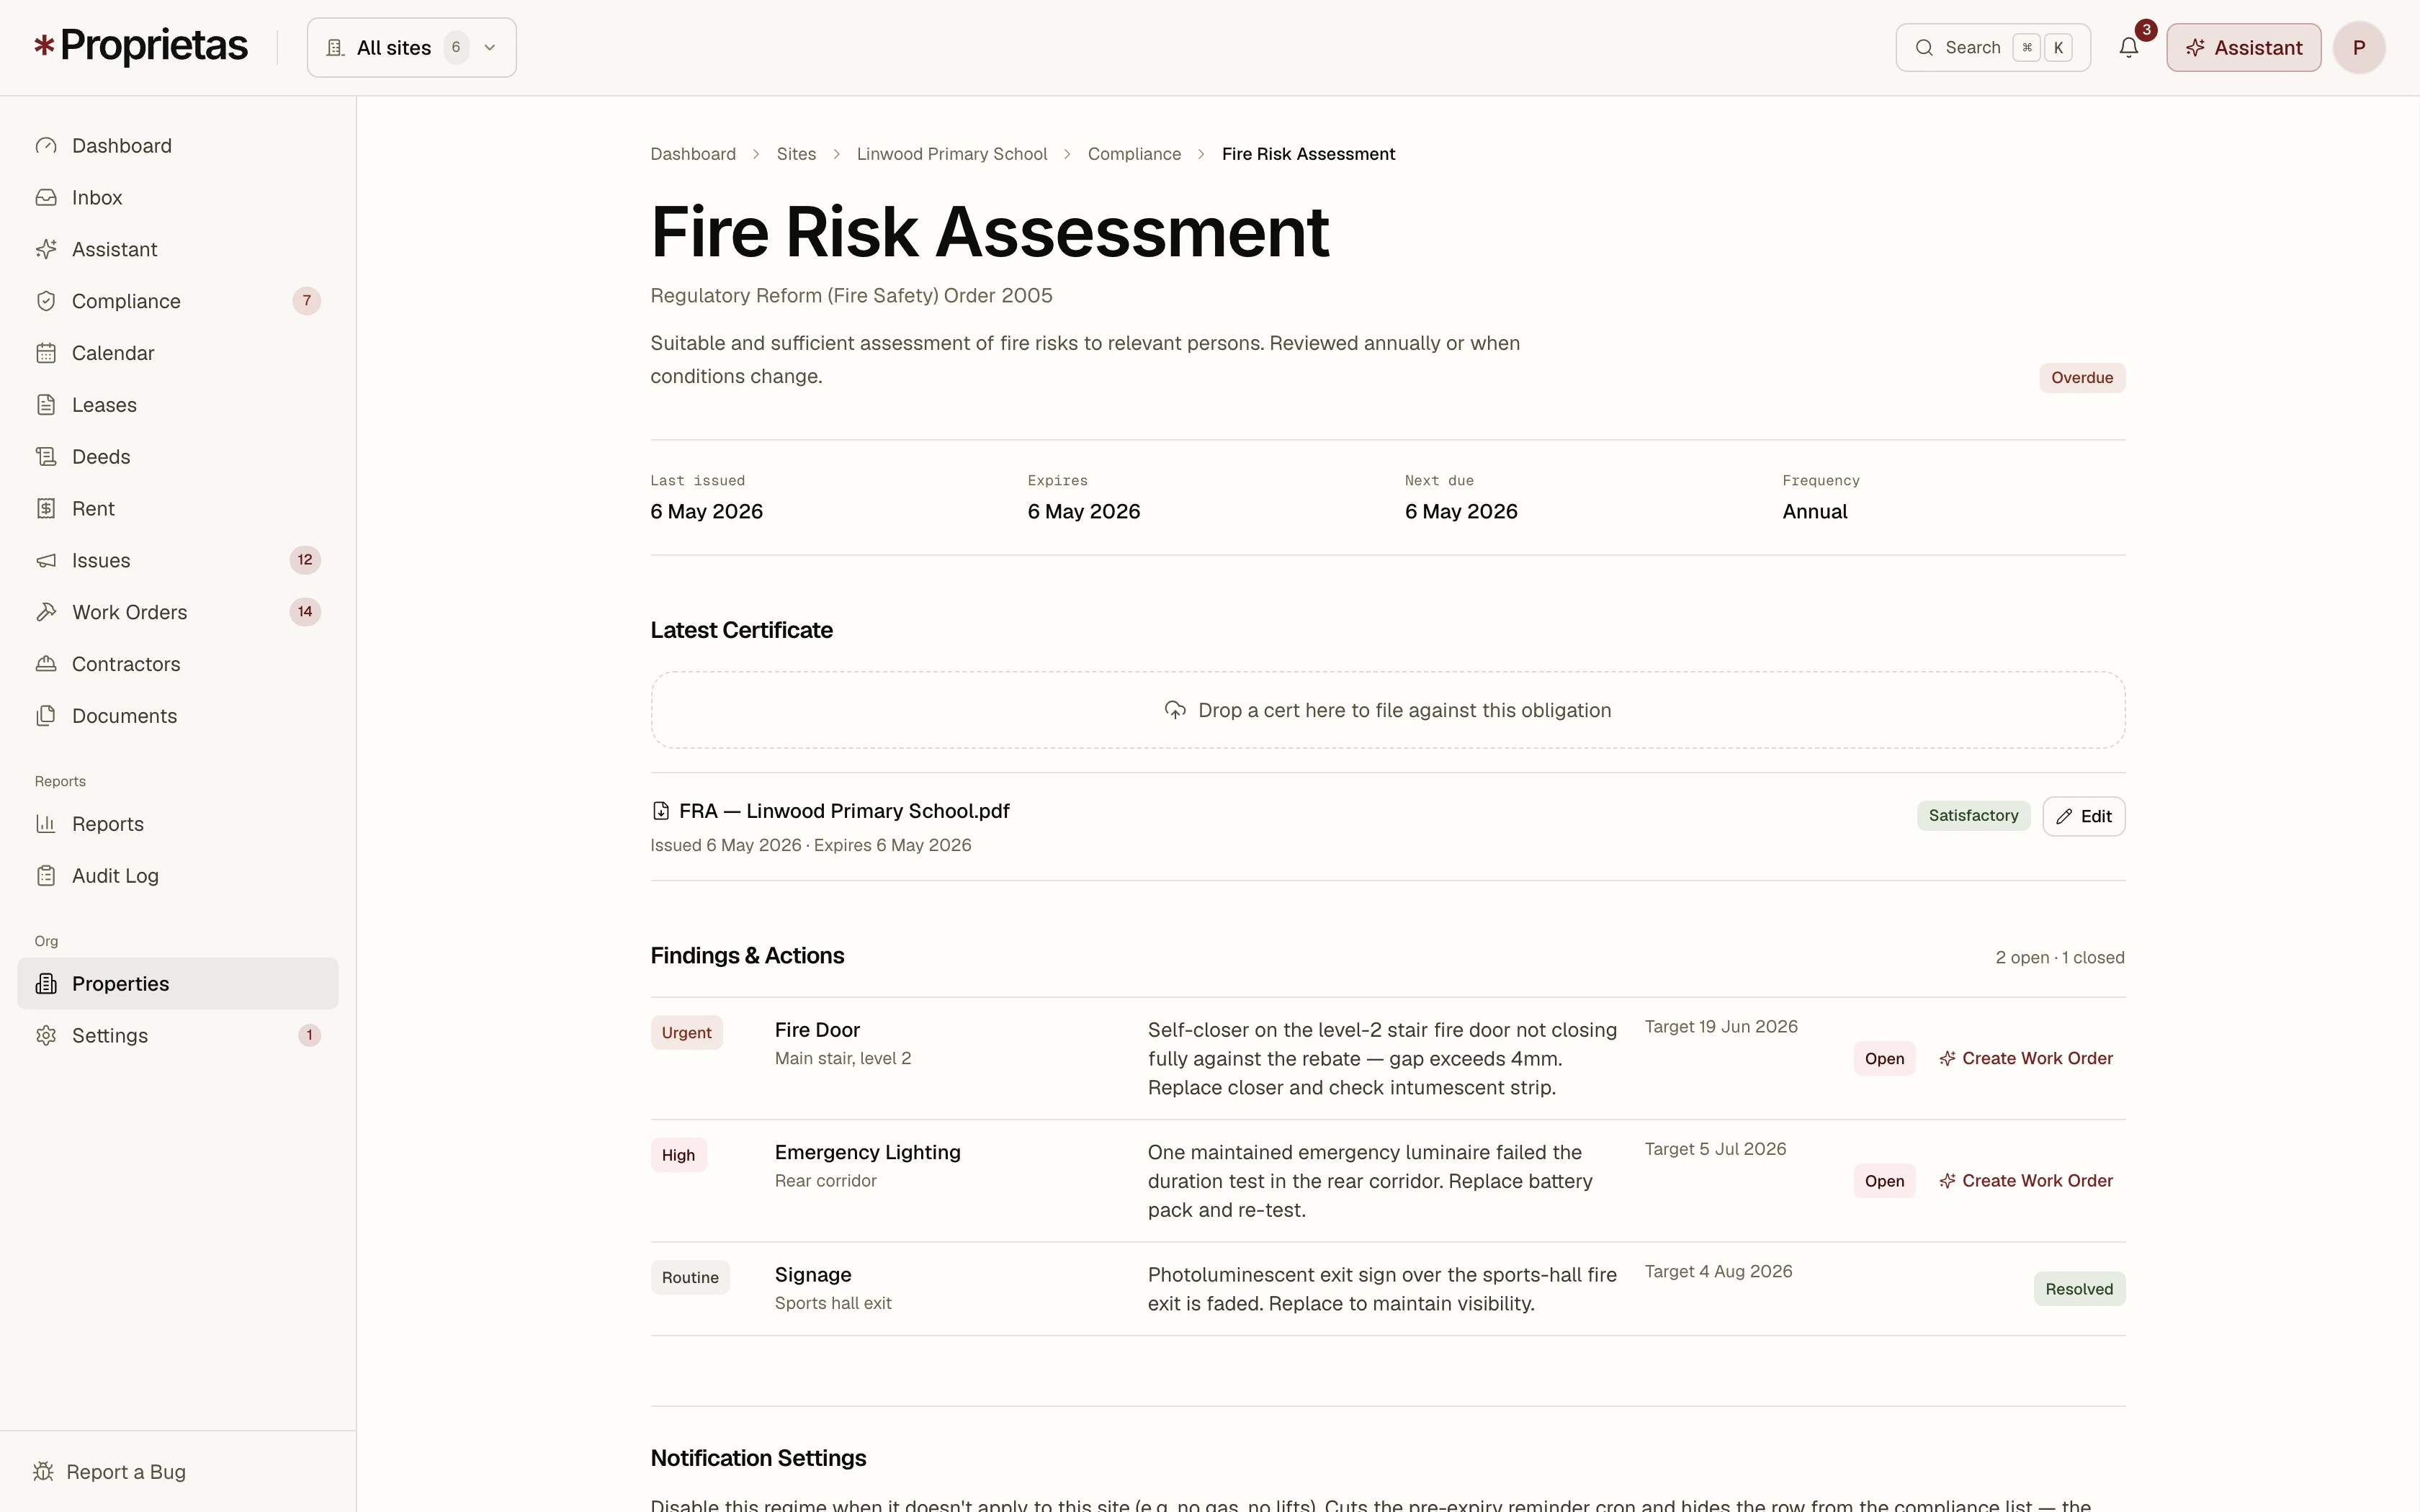2420x1512 pixels.
Task: Click the Issues megaphone icon in sidebar
Action: point(46,561)
